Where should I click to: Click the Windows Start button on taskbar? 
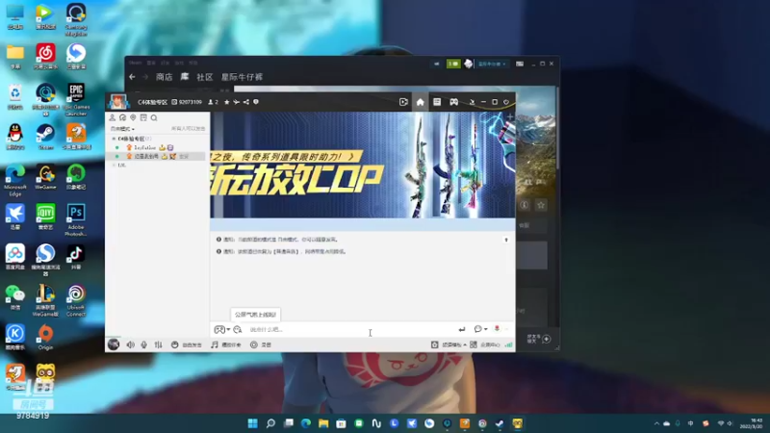pos(252,423)
